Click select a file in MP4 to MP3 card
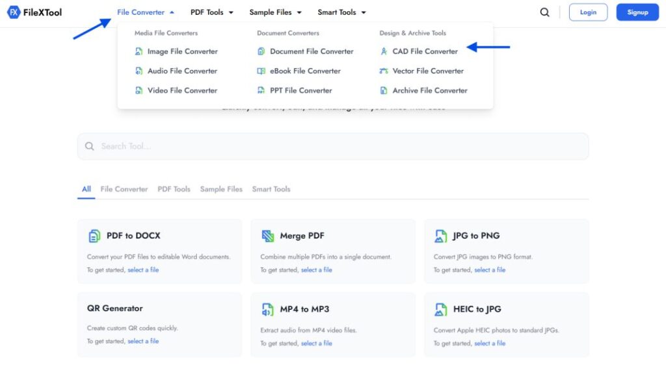 (x=317, y=344)
